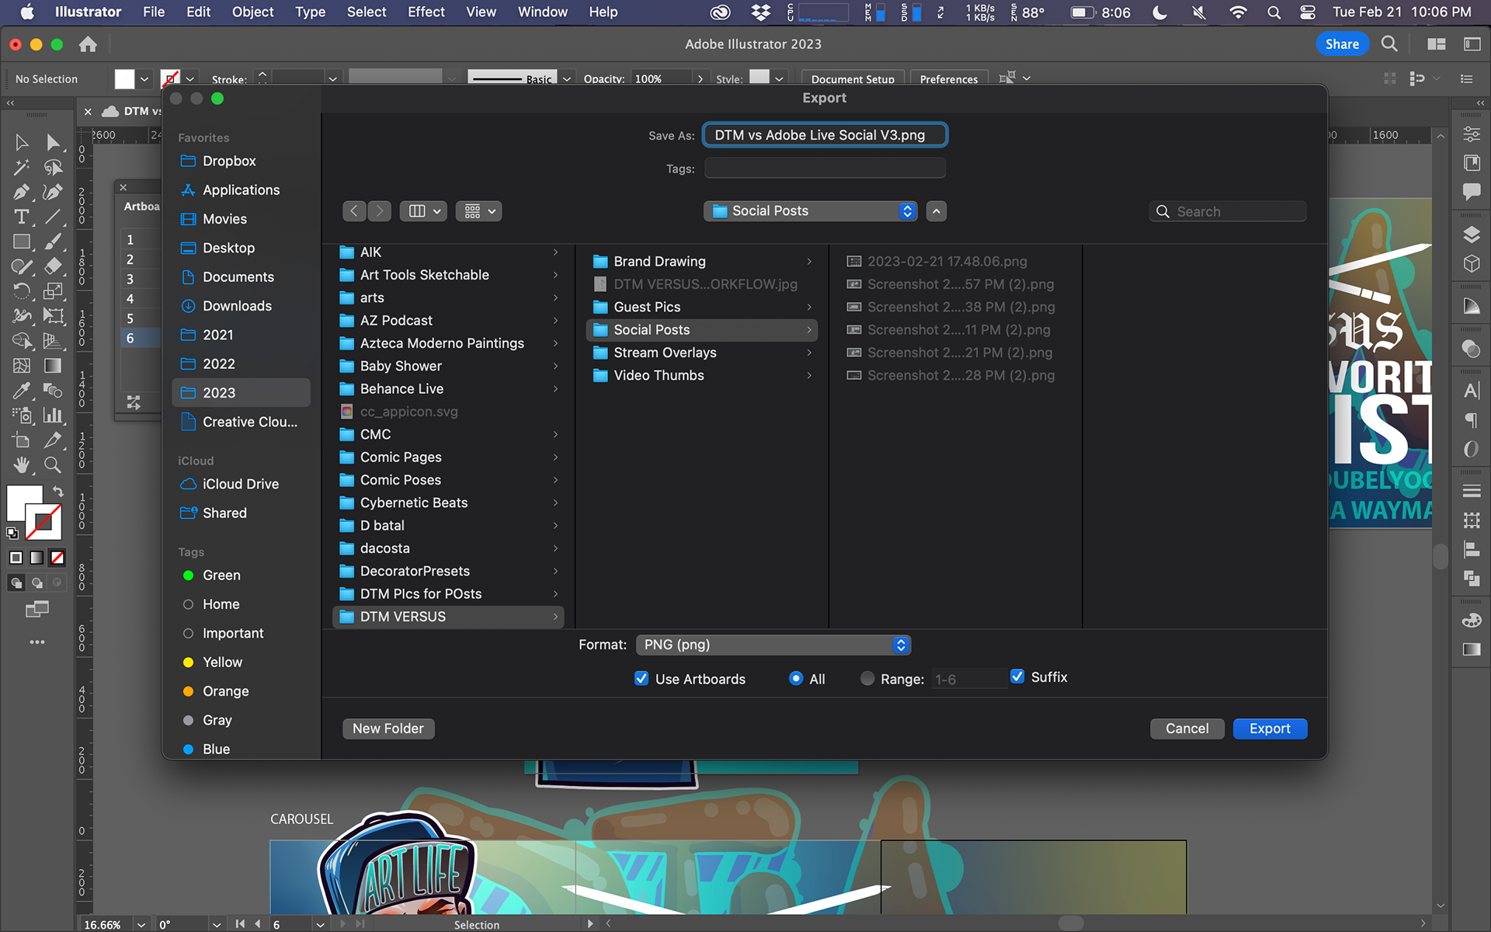Open the artboard number dropdown

pyautogui.click(x=319, y=924)
